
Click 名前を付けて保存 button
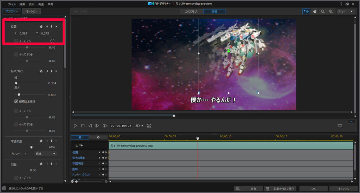click(x=280, y=189)
